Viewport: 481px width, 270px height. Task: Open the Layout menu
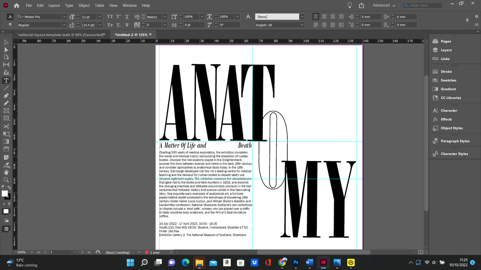[54, 6]
